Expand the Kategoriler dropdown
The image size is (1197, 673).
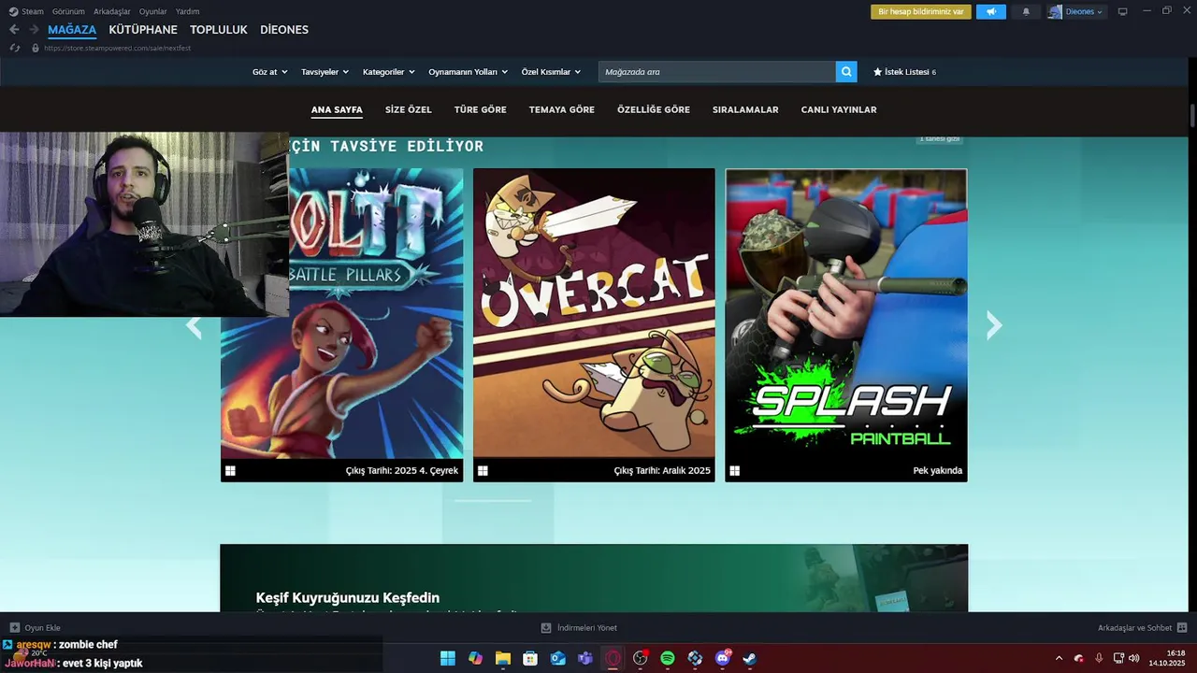[388, 72]
